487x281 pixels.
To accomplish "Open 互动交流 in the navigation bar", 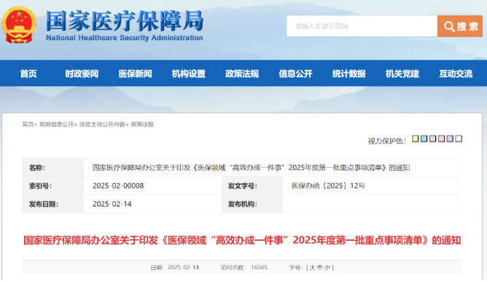I will tap(456, 74).
